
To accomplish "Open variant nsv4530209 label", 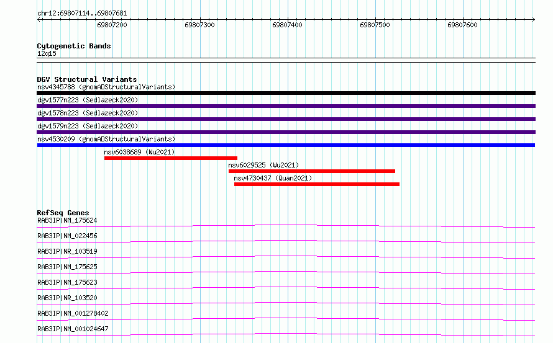I will tap(106, 139).
